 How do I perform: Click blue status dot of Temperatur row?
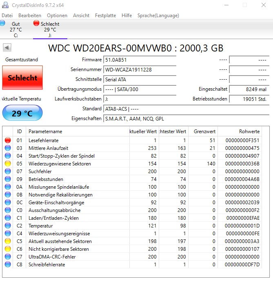[x=8, y=225]
